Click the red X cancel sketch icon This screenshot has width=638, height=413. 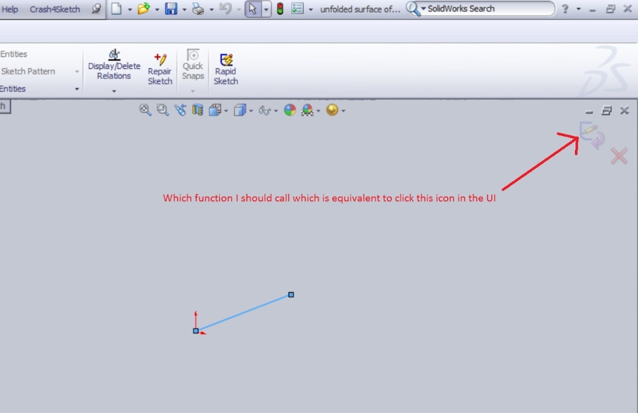[x=619, y=156]
